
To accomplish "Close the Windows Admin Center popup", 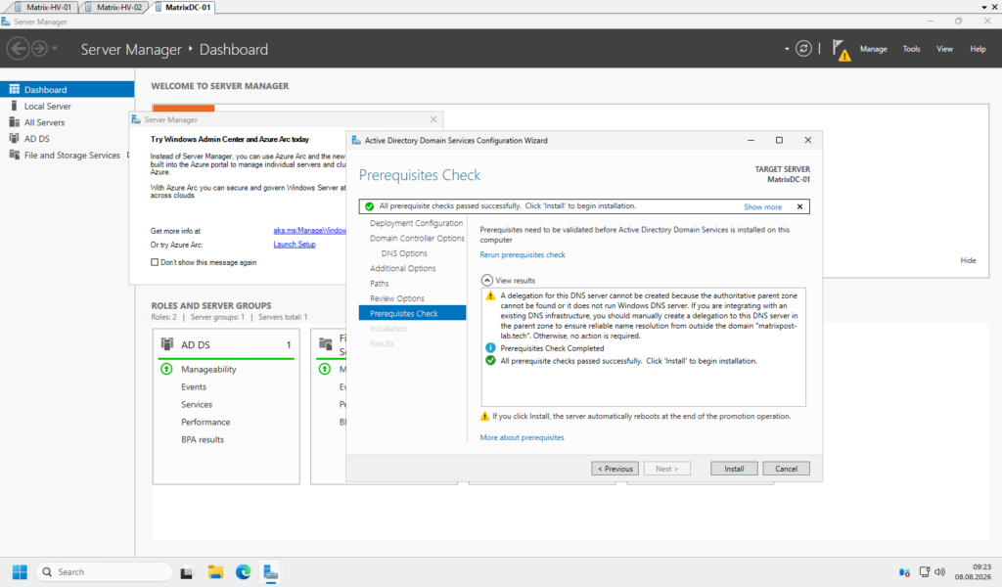I will pyautogui.click(x=433, y=119).
